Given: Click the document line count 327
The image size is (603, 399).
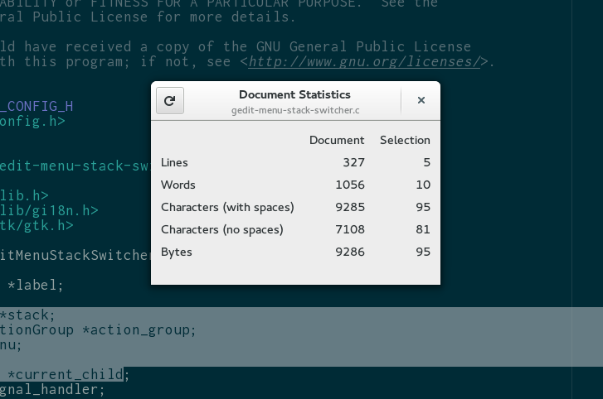Looking at the screenshot, I should (x=353, y=162).
